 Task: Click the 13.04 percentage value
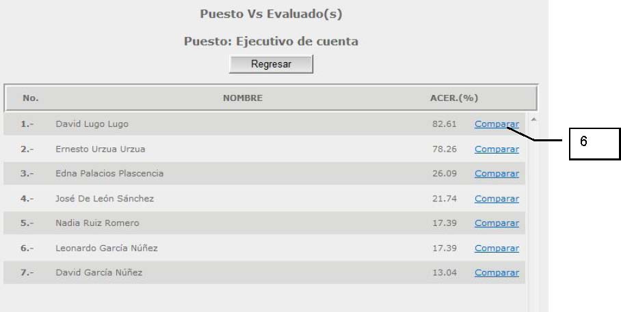coord(445,272)
